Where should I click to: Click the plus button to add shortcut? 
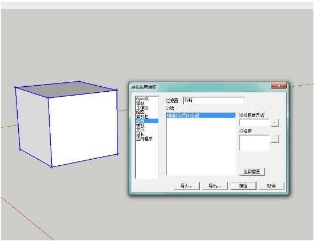tap(275, 122)
